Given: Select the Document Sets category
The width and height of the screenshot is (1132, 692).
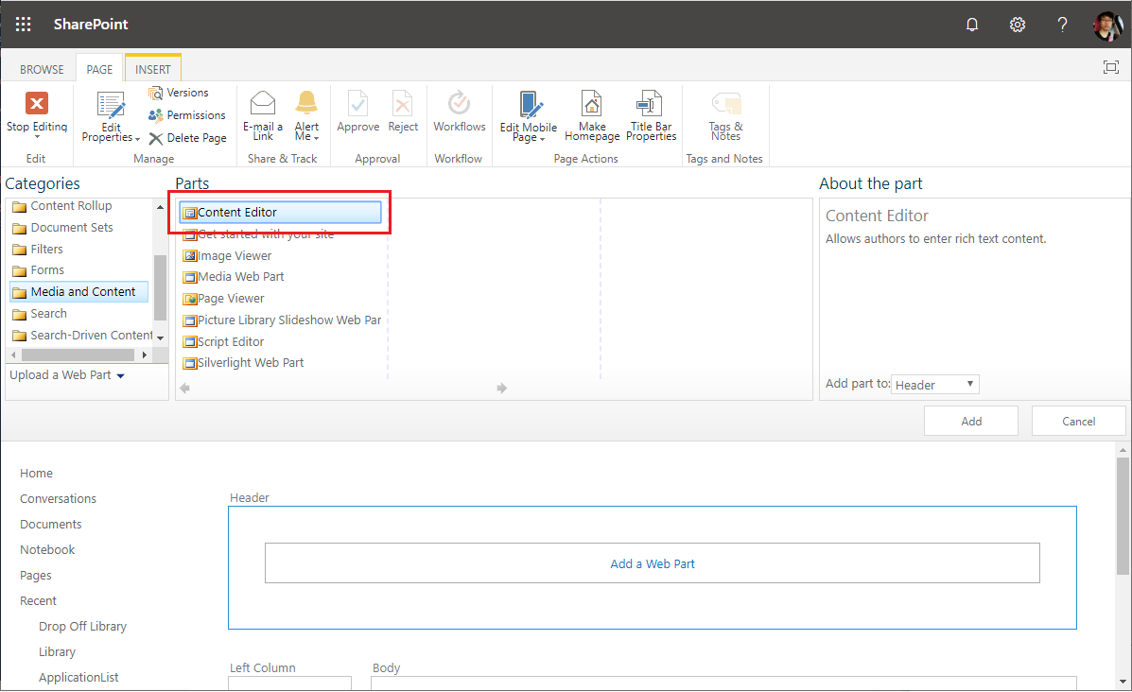Looking at the screenshot, I should tap(62, 227).
